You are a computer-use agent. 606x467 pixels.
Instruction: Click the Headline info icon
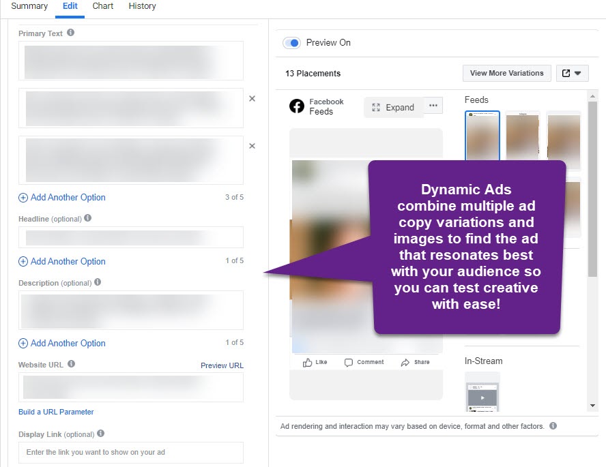click(x=87, y=219)
